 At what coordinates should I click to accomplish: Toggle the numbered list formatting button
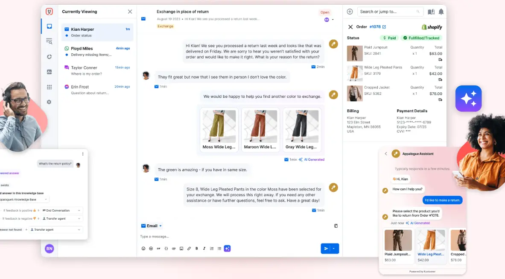pyautogui.click(x=212, y=248)
